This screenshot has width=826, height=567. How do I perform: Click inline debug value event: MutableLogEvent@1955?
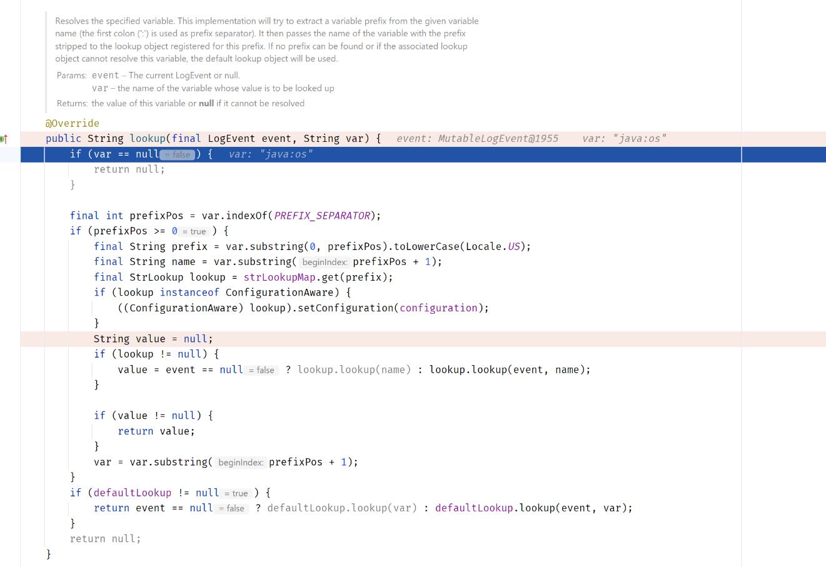[x=477, y=138]
